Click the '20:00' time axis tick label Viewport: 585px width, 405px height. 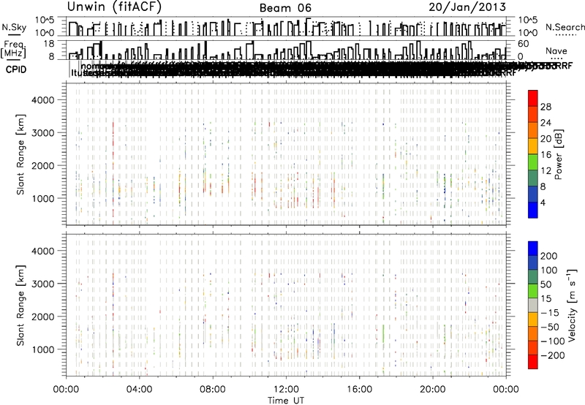tap(433, 390)
